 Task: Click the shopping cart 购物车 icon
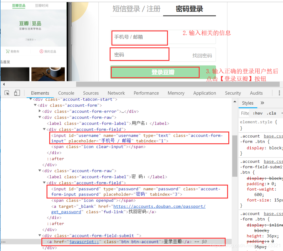8,52
